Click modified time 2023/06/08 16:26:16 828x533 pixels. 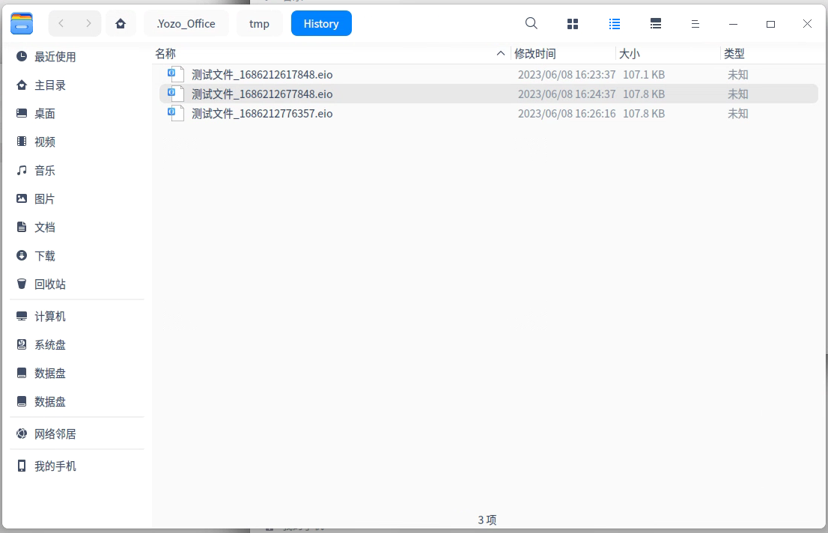[567, 114]
